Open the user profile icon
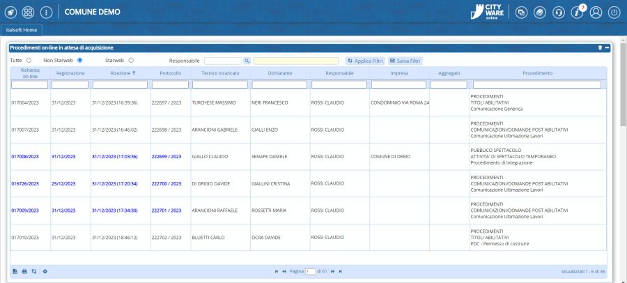This screenshot has height=283, width=627. [x=596, y=12]
